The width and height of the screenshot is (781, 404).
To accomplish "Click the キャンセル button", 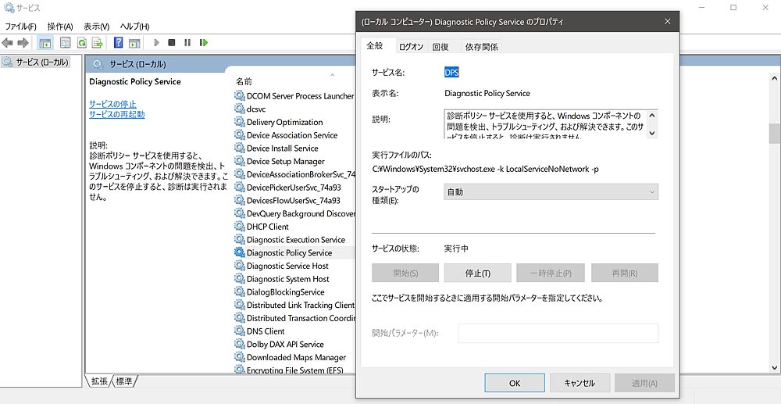I will click(x=580, y=383).
